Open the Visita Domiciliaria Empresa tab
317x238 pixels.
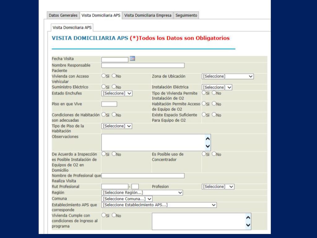(x=148, y=15)
